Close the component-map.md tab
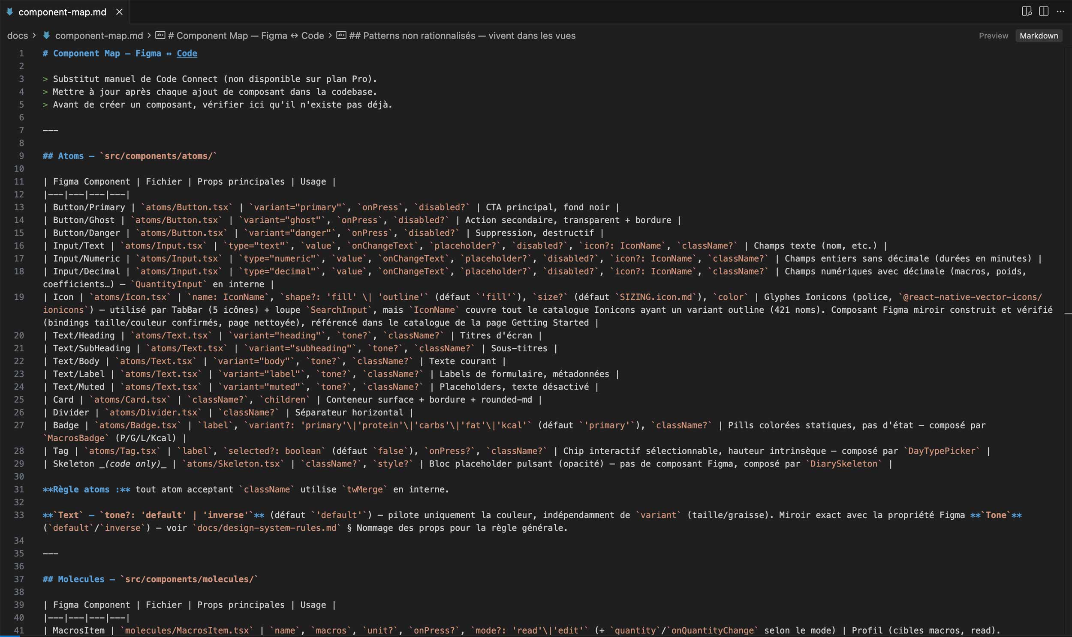The height and width of the screenshot is (637, 1072). click(120, 12)
